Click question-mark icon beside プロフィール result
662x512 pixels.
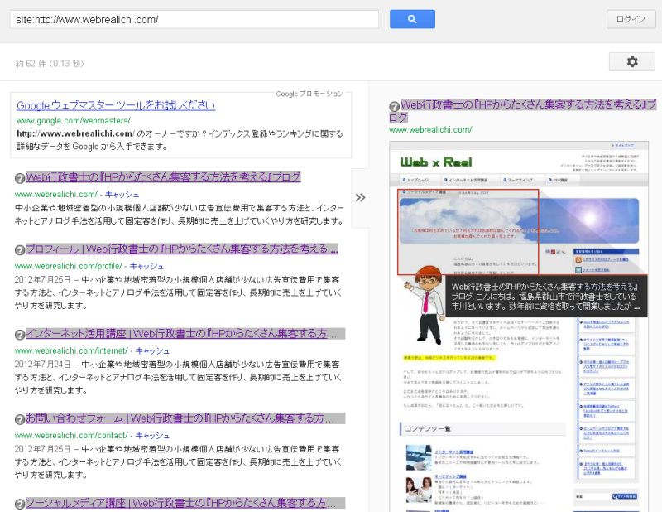click(x=20, y=250)
